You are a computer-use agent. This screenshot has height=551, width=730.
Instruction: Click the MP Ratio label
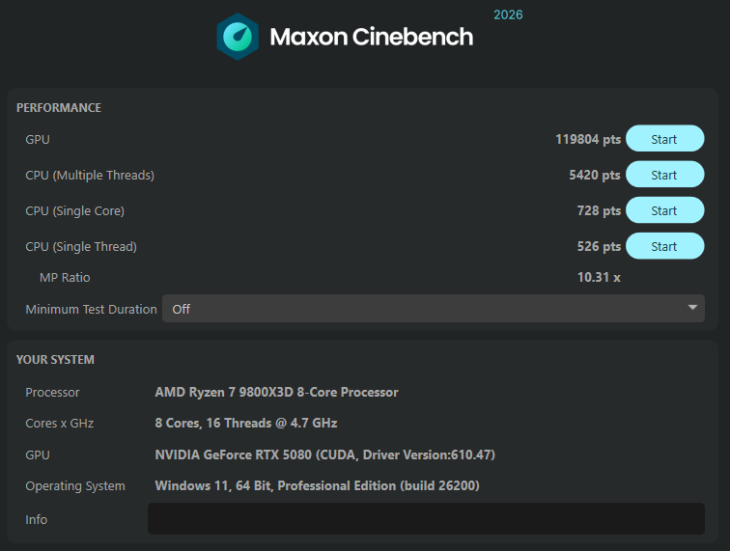point(65,277)
